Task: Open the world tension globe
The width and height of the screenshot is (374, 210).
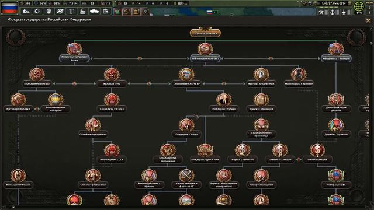Action: click(x=359, y=7)
